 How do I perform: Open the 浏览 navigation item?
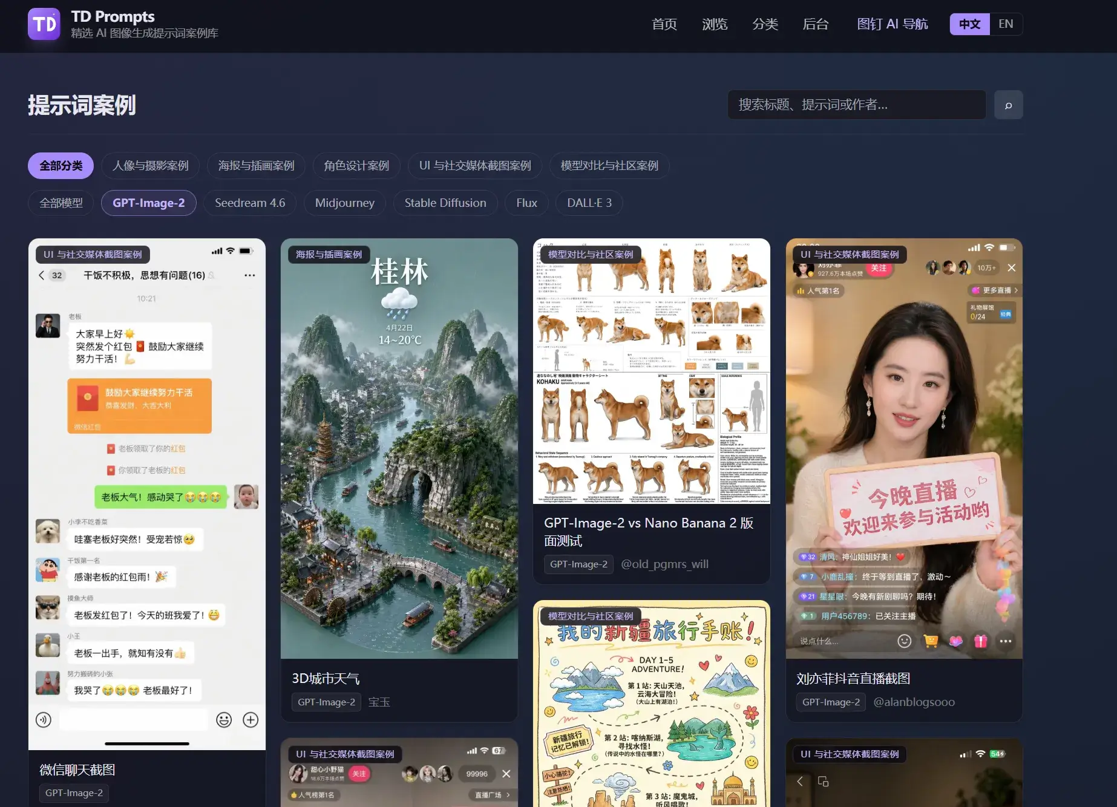click(x=715, y=24)
